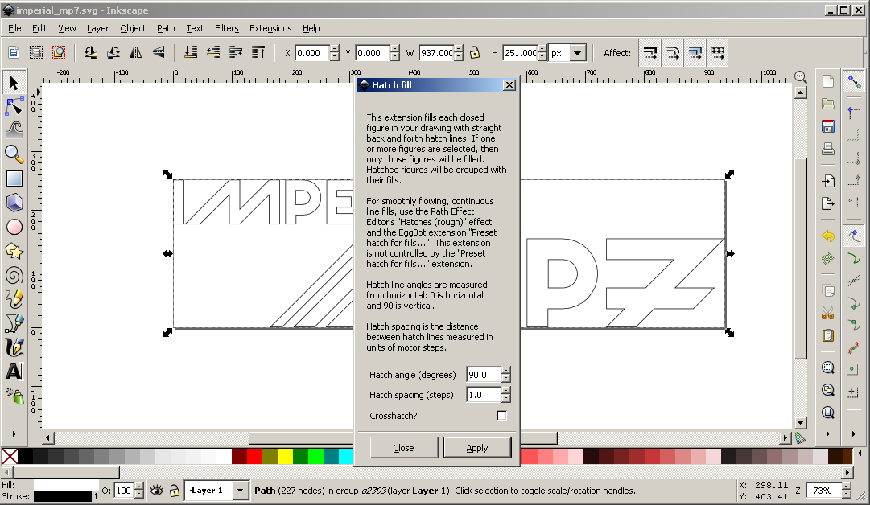Image resolution: width=870 pixels, height=505 pixels.
Task: Open the Extensions menu
Action: pos(270,28)
